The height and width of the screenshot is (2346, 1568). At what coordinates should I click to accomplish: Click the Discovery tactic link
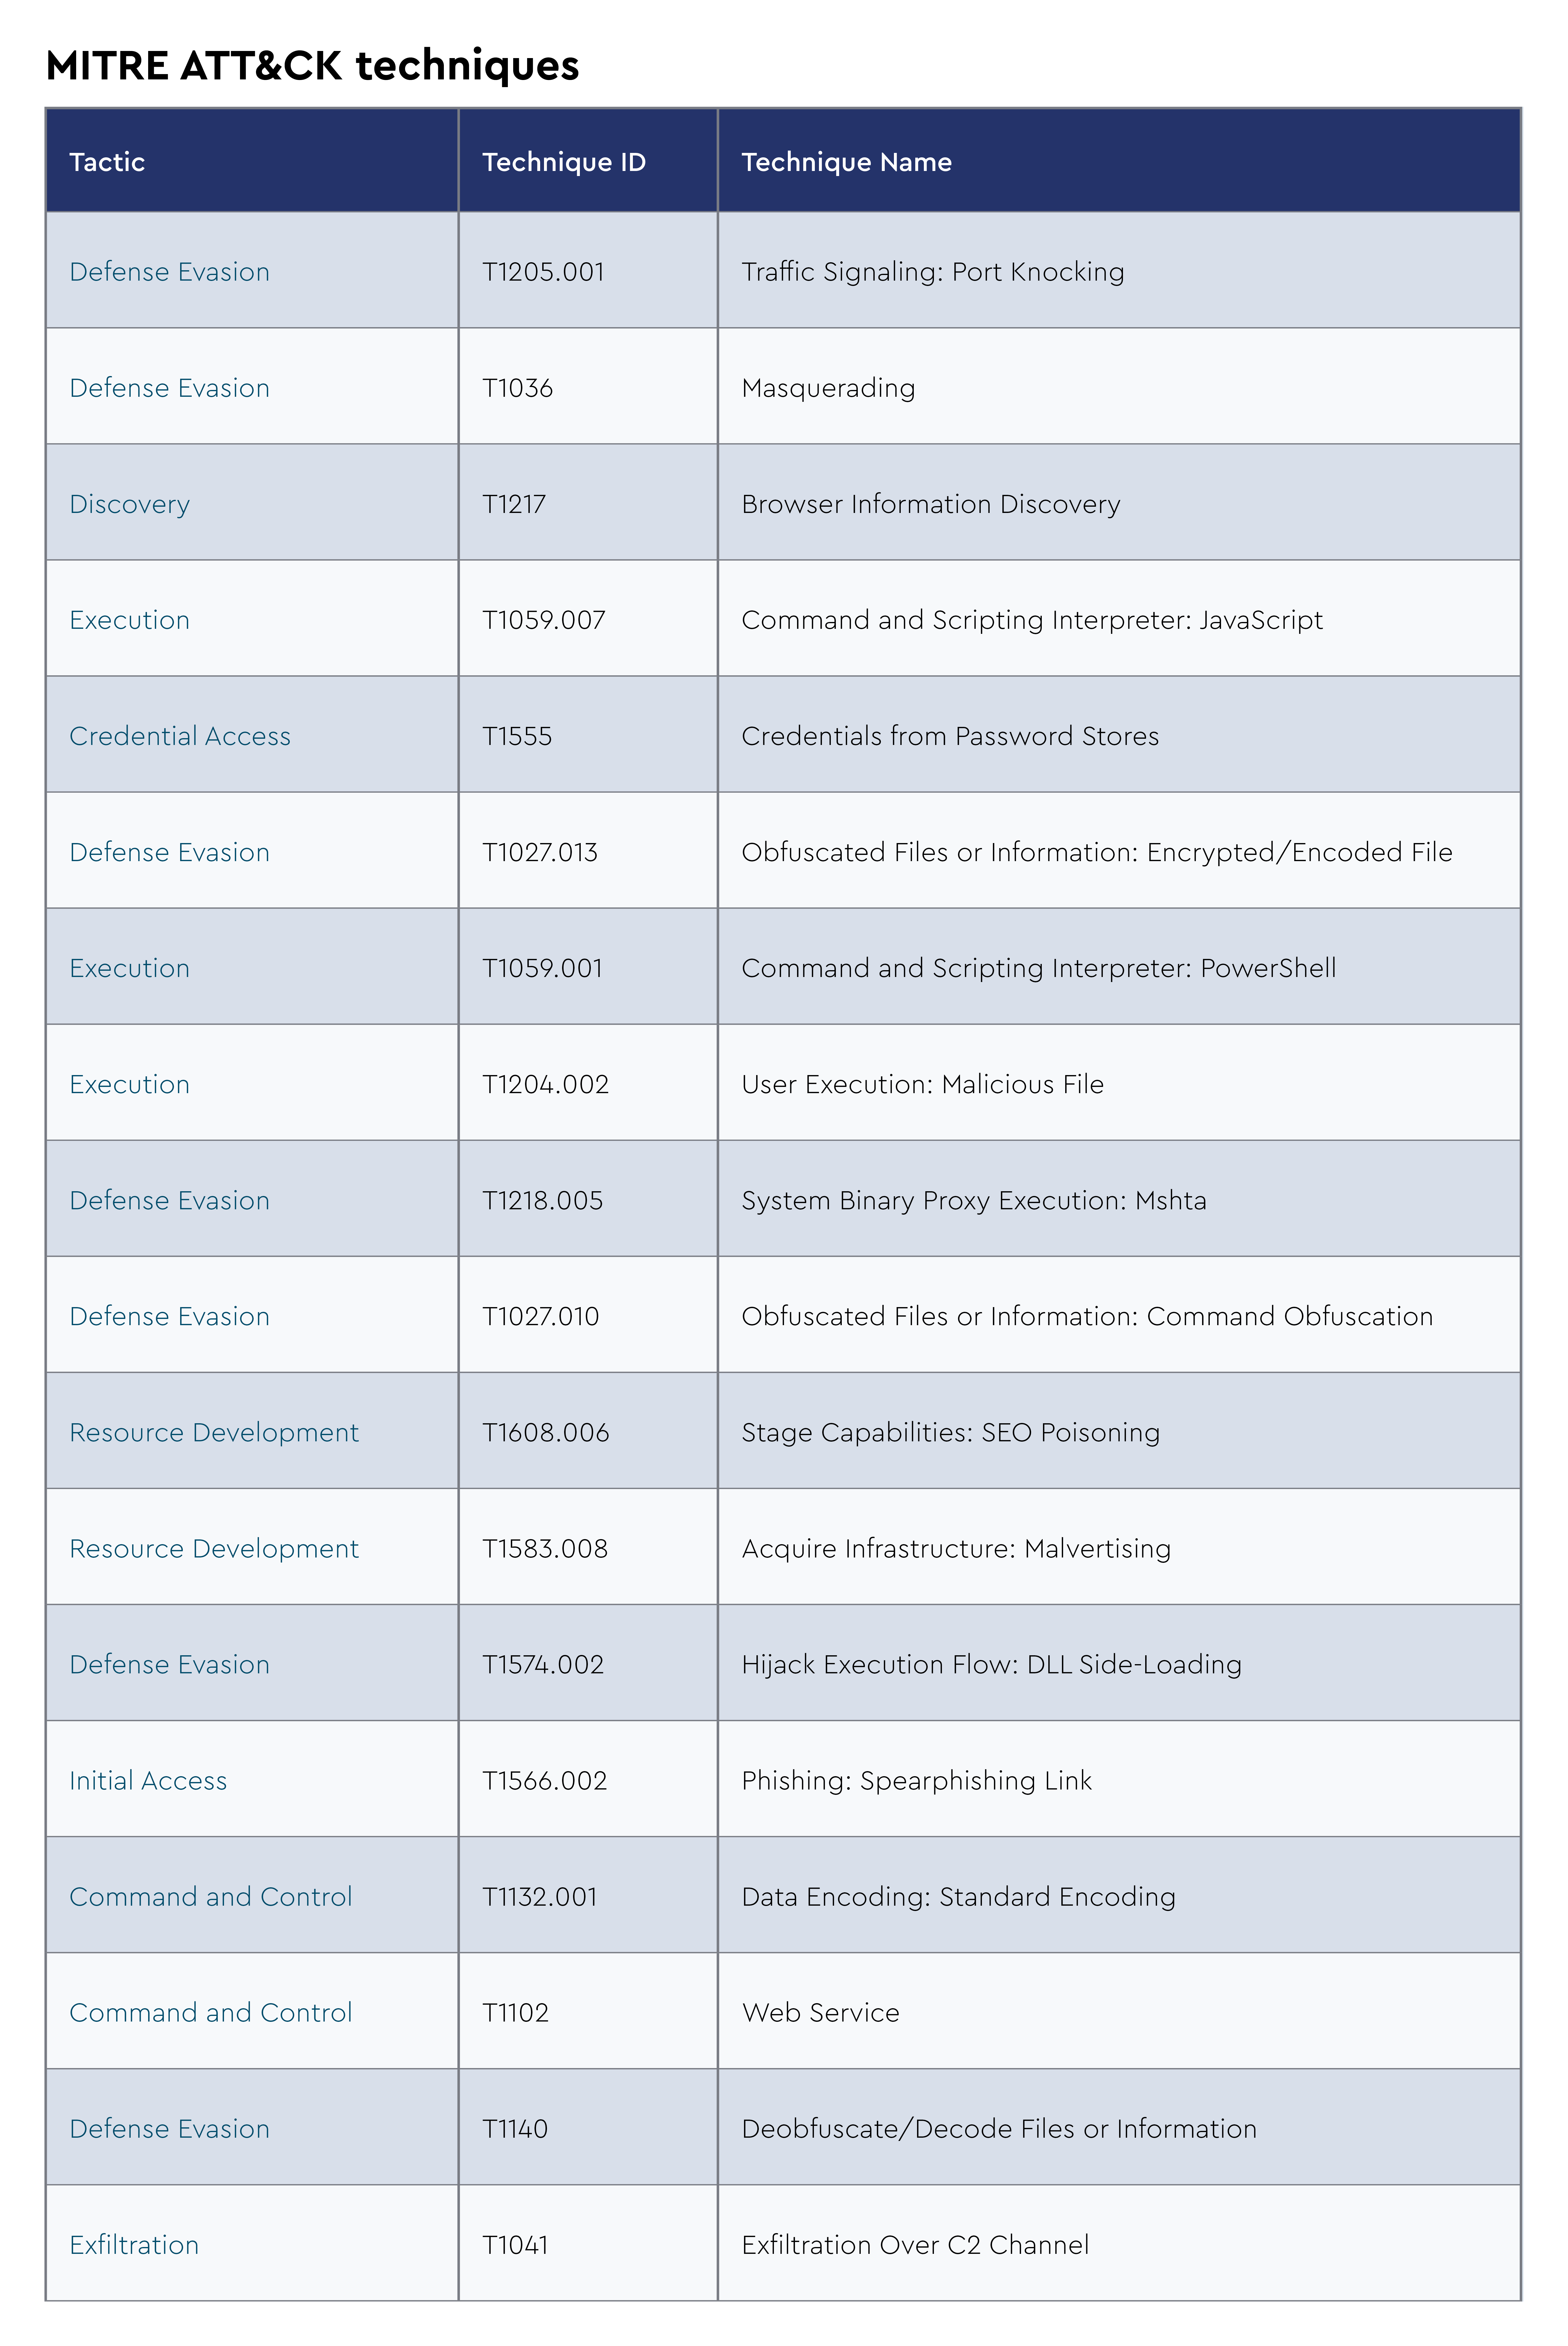click(x=129, y=504)
